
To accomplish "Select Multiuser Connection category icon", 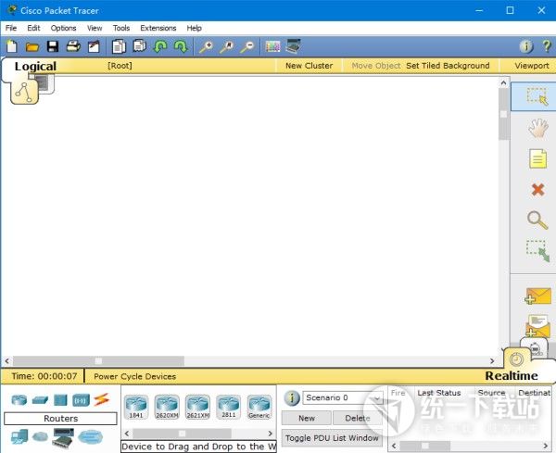I will [90, 436].
